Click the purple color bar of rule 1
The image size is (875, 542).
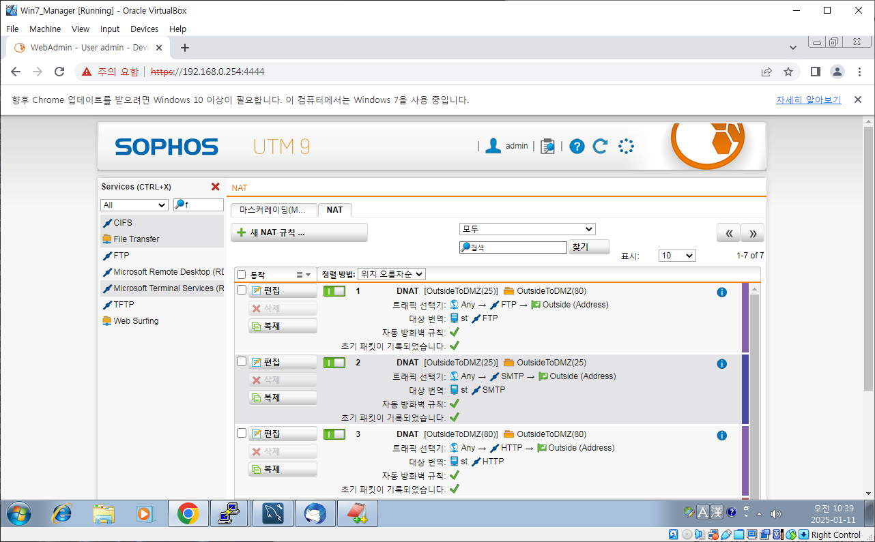tap(745, 317)
